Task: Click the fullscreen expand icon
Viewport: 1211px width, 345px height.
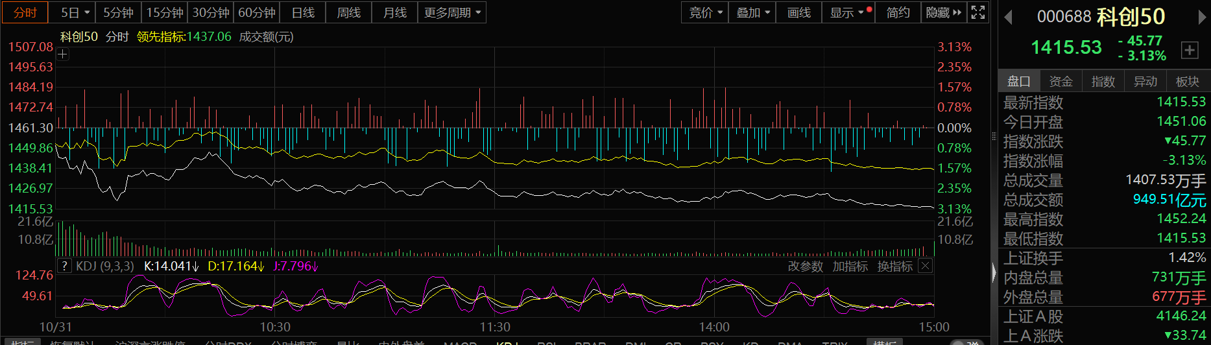Action: [x=978, y=12]
